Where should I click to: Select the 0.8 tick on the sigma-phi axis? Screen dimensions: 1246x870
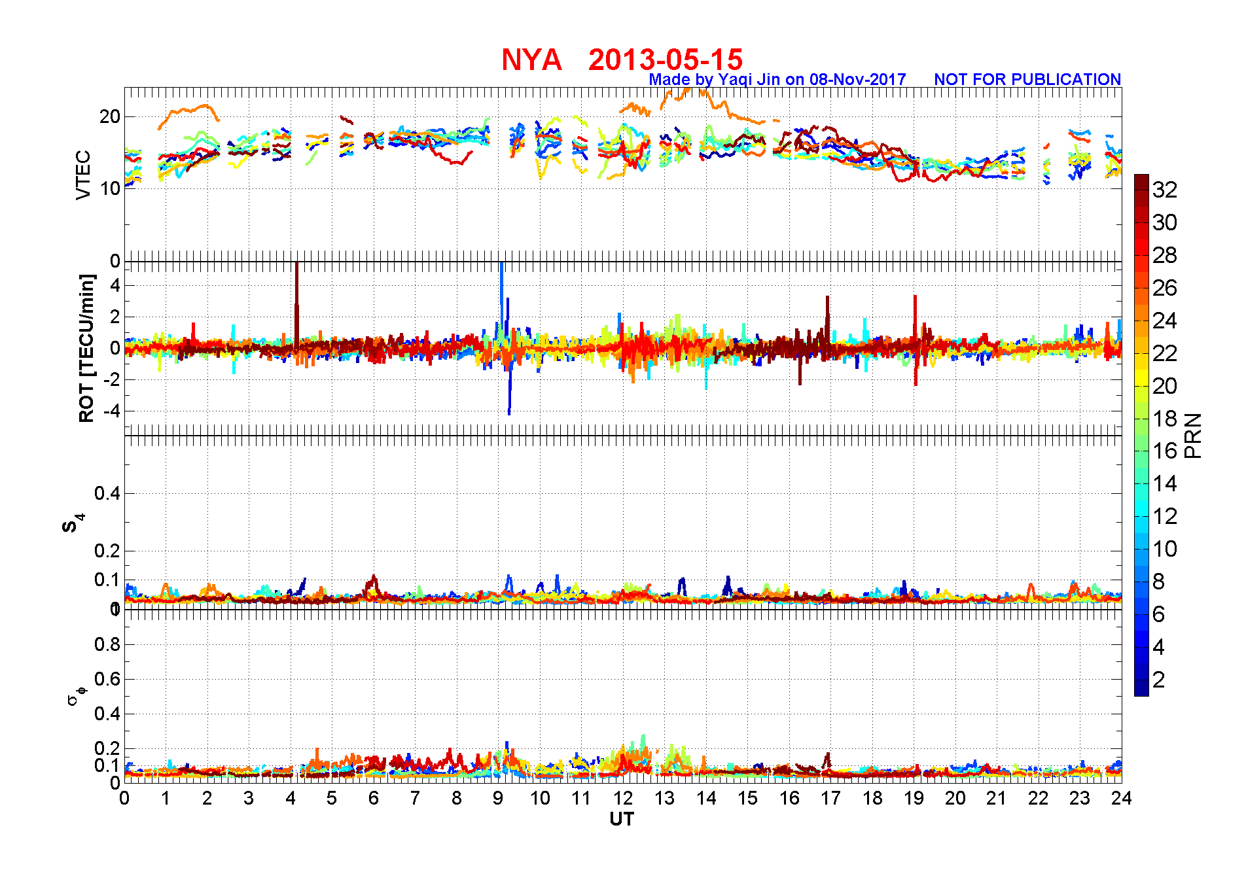pos(107,644)
